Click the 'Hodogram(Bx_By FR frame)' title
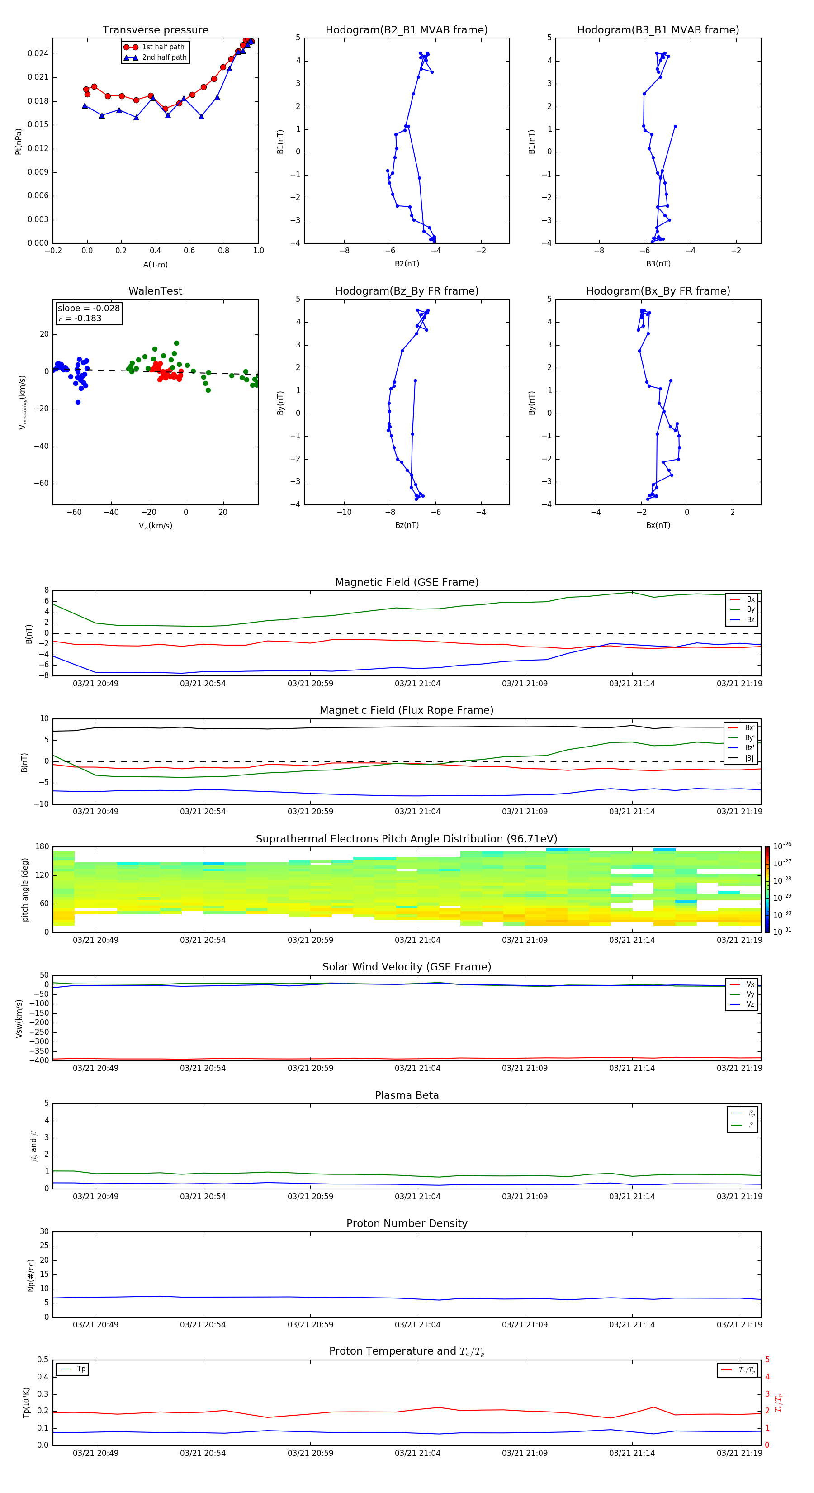The image size is (814, 1493). [658, 291]
